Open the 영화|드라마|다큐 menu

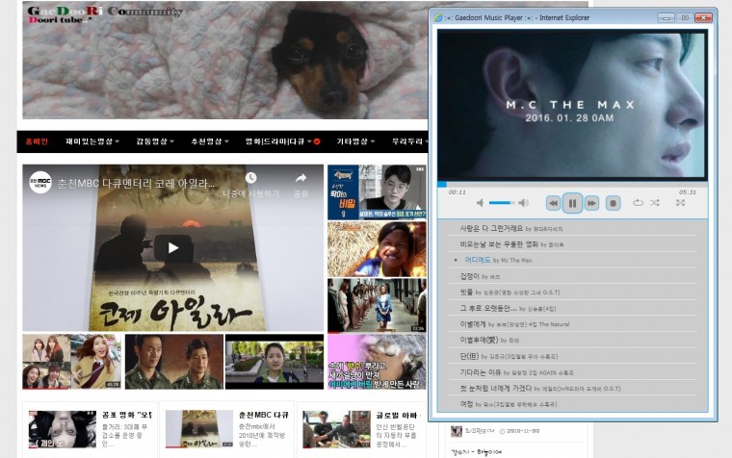click(281, 141)
